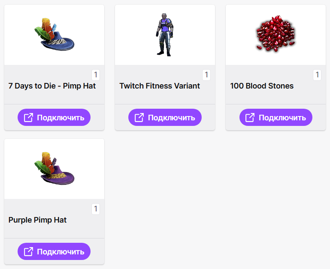Click quantity badge on 7 Days to Die card
The image size is (330, 269).
tap(96, 75)
